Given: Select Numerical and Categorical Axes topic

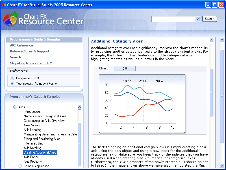Looking at the screenshot, I should tap(45, 116).
